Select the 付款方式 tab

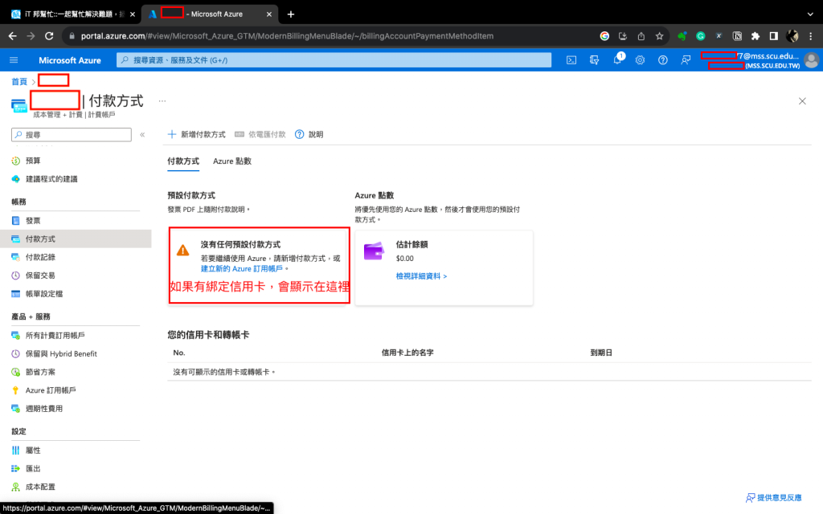pos(183,161)
